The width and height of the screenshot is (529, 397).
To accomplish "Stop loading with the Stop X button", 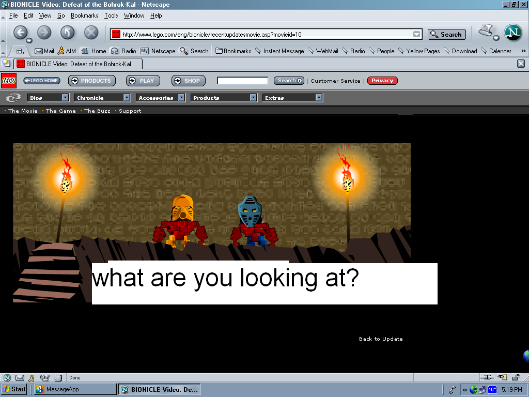I will pyautogui.click(x=91, y=33).
